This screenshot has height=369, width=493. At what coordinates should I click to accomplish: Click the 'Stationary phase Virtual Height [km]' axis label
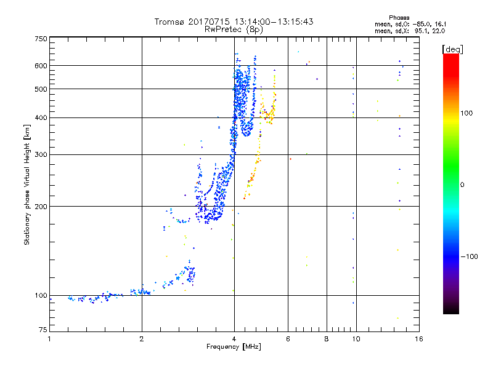point(27,184)
